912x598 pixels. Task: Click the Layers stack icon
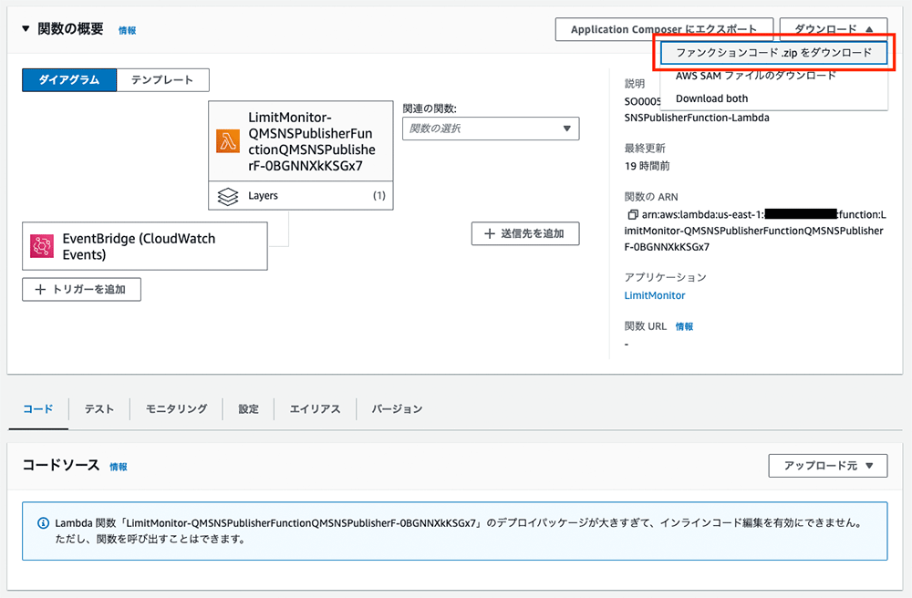pos(227,196)
